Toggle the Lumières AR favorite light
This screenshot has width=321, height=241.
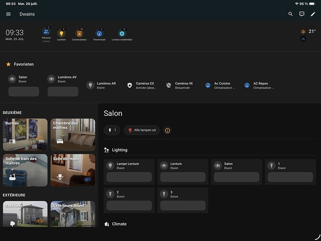[90, 85]
